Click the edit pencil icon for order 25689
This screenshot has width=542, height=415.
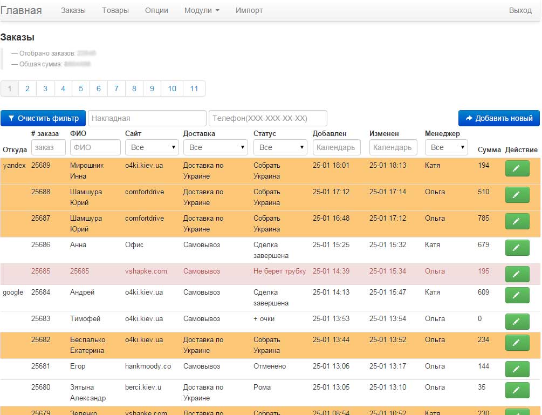[x=517, y=168]
